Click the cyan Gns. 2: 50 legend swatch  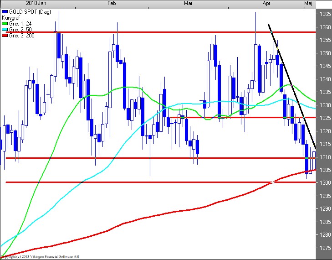coord(5,29)
